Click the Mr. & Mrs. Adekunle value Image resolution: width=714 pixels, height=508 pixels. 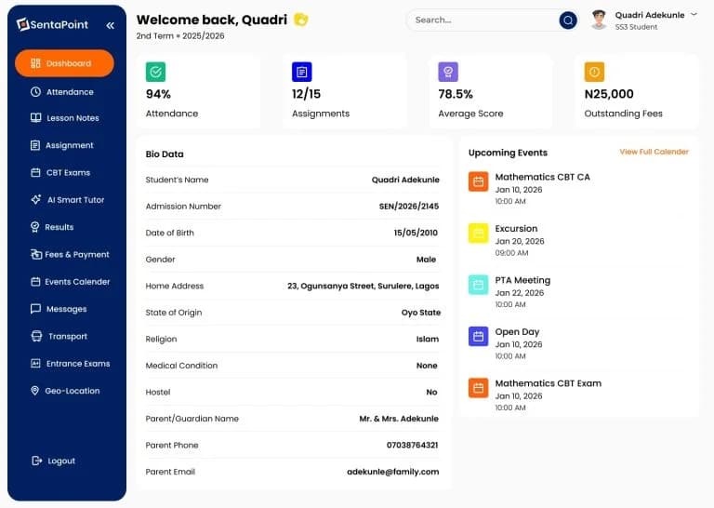tap(399, 419)
